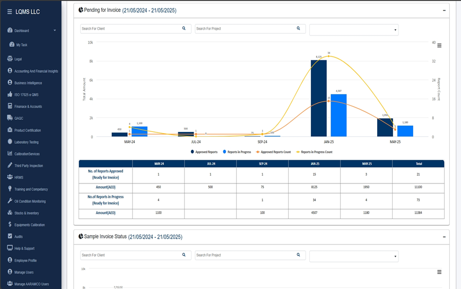Image resolution: width=461 pixels, height=289 pixels.
Task: Click the search icon in Pending Invoice project search
Action: click(x=299, y=29)
